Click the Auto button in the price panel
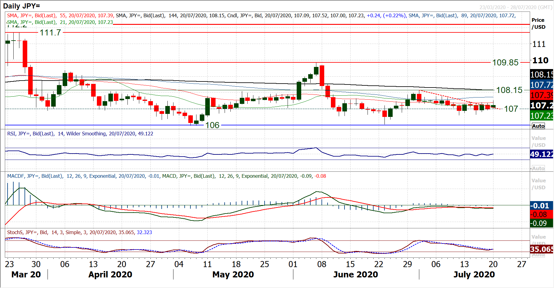The height and width of the screenshot is (288, 554). click(538, 126)
